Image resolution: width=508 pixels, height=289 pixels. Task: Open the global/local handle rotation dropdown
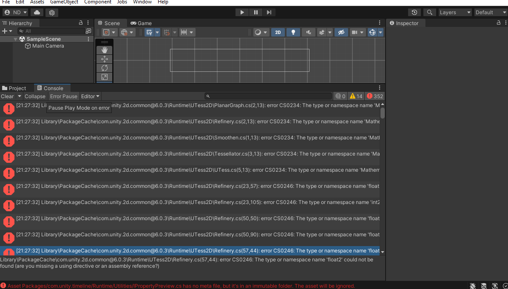(127, 32)
